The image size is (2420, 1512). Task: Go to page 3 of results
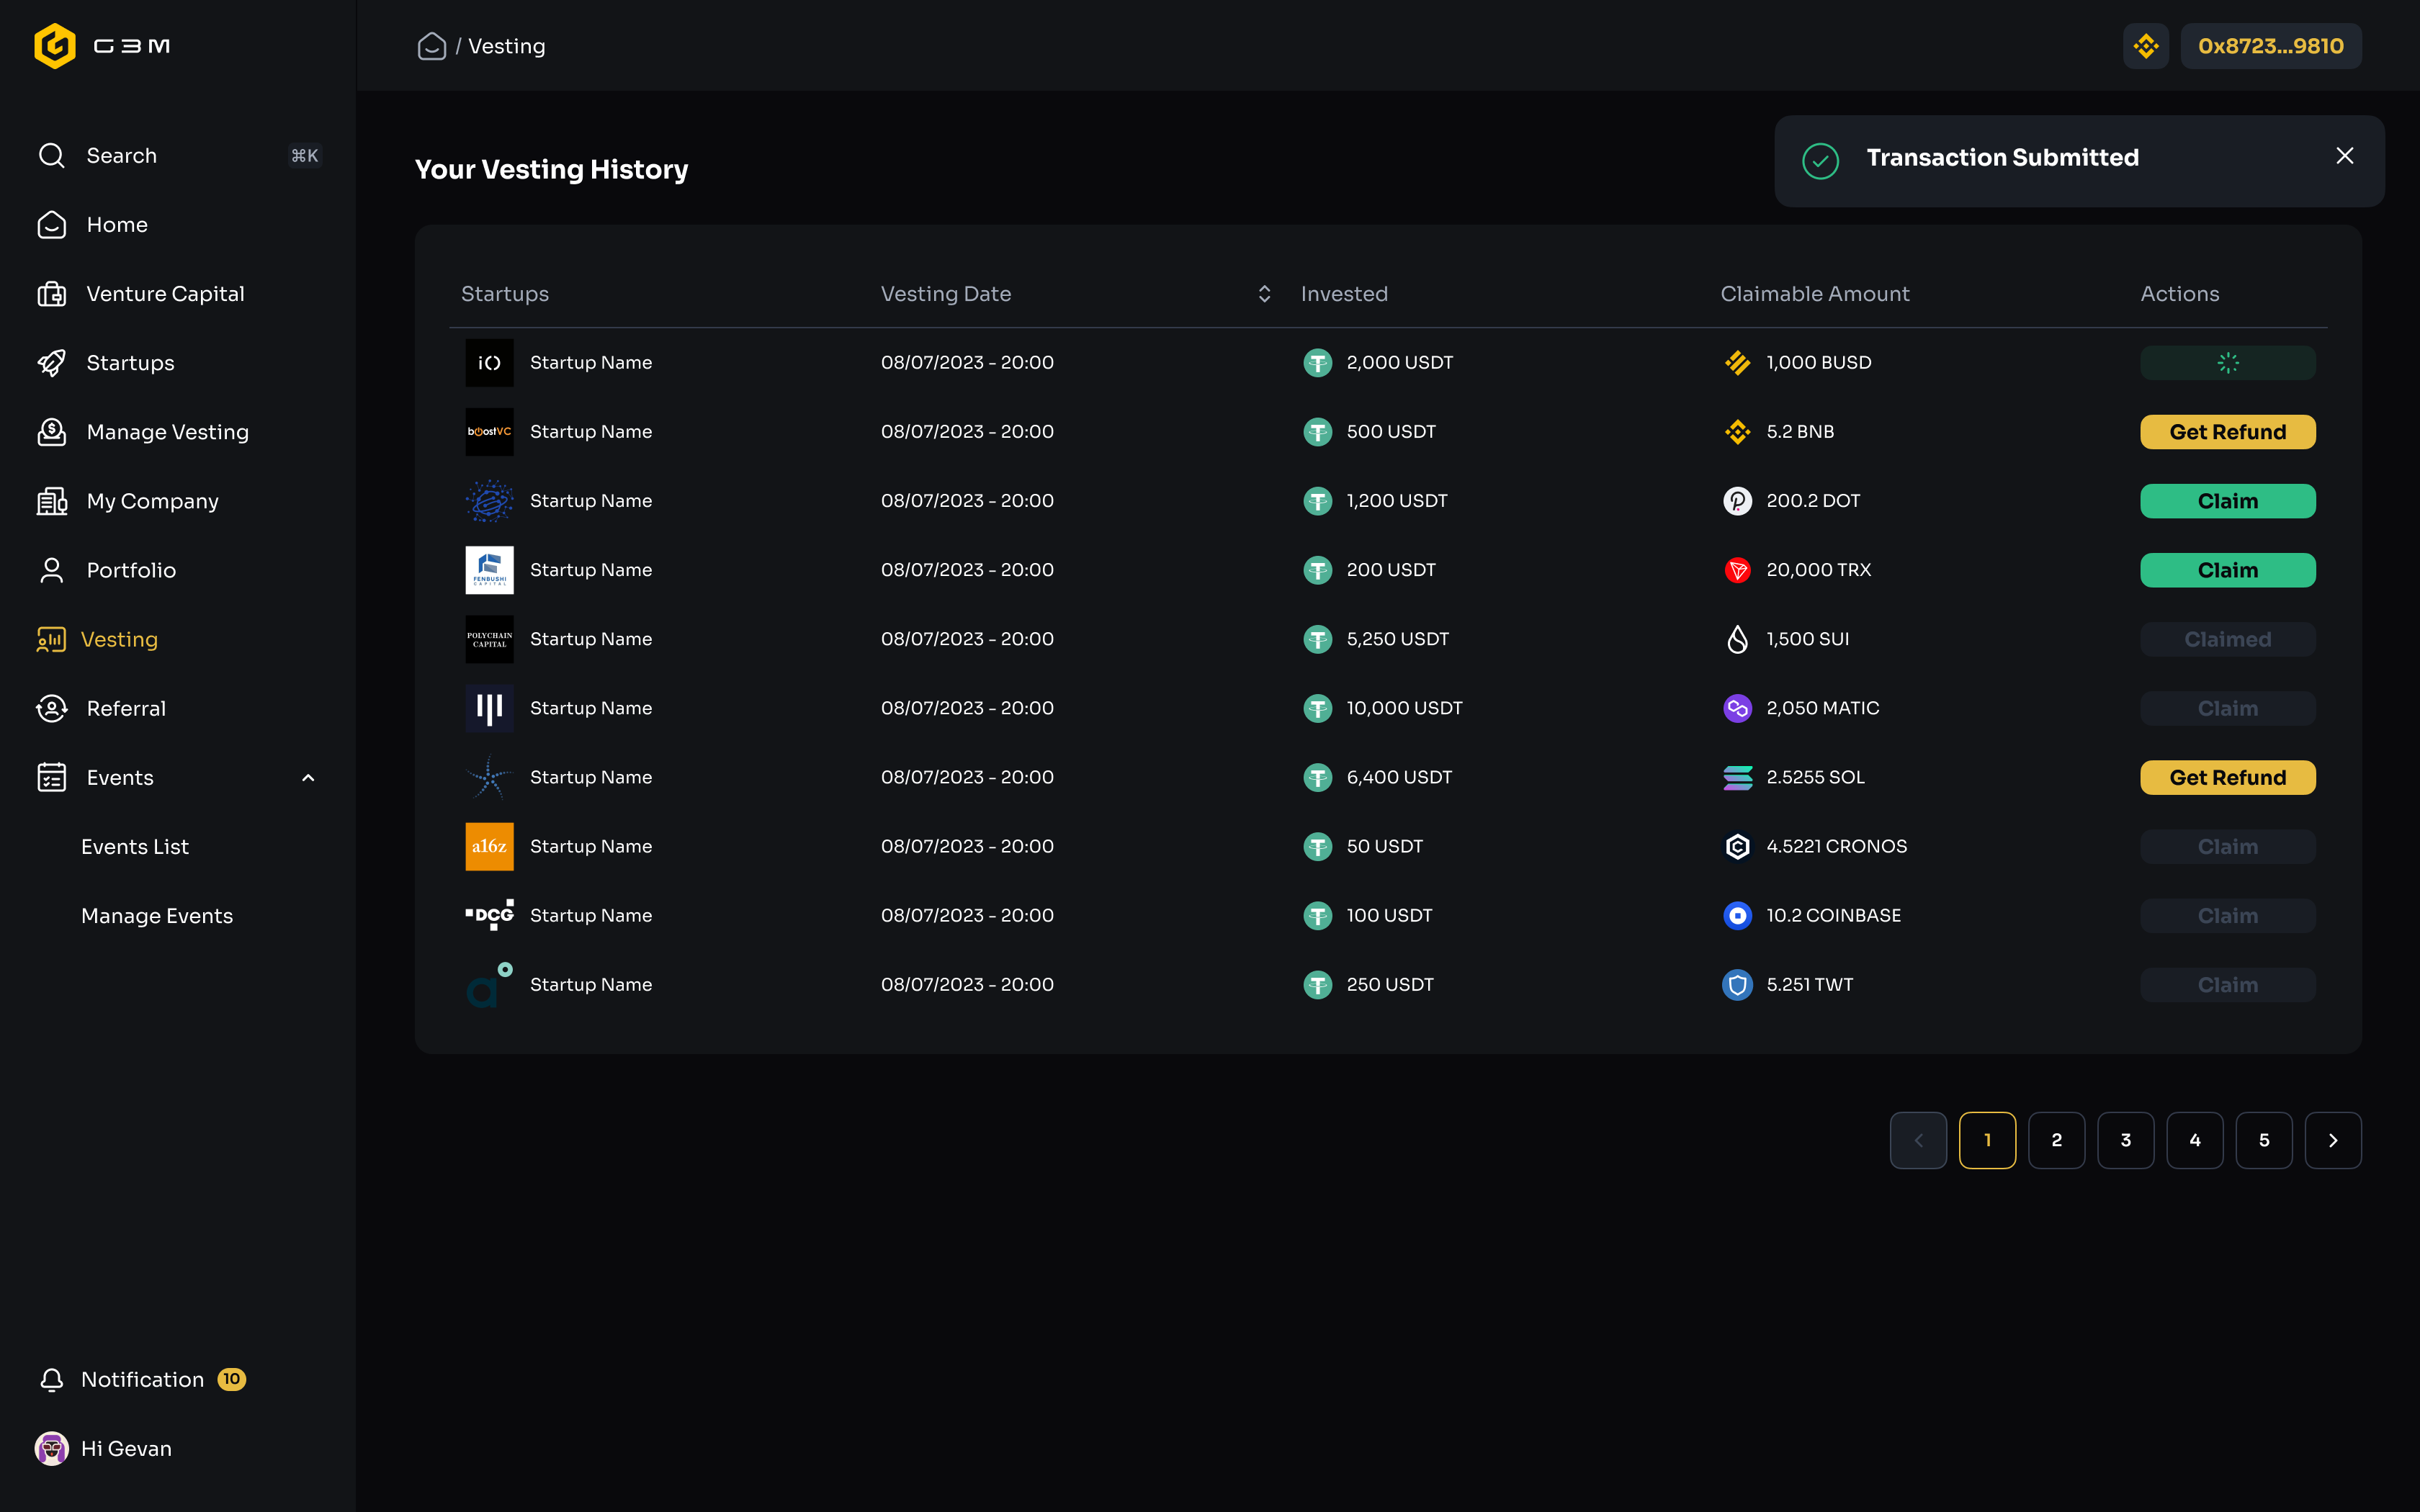(2125, 1140)
